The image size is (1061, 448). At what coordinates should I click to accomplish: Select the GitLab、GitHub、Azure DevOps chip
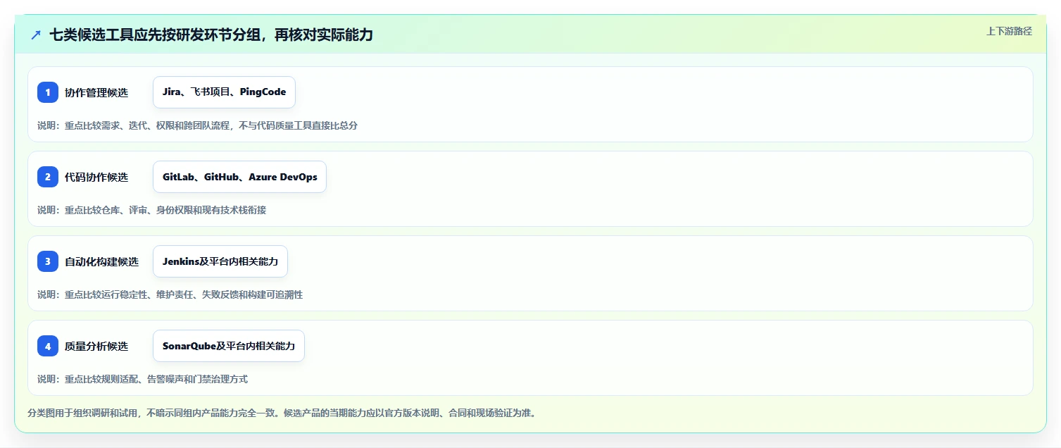pos(239,177)
